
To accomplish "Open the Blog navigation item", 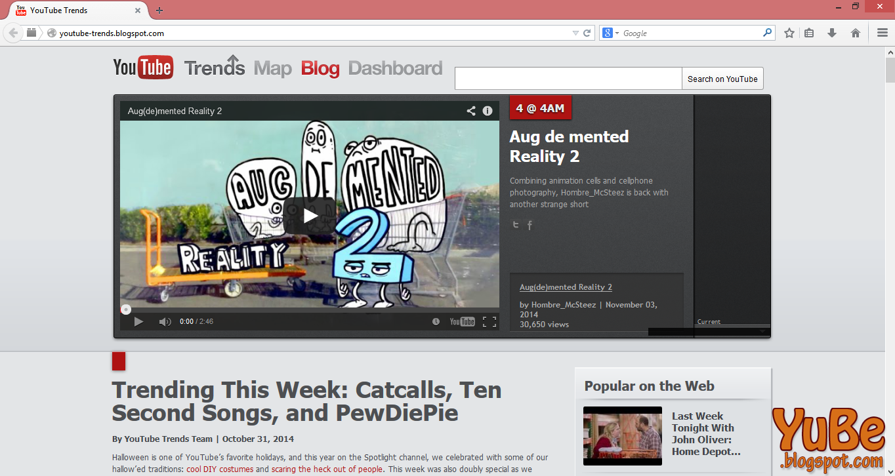I will [x=320, y=68].
